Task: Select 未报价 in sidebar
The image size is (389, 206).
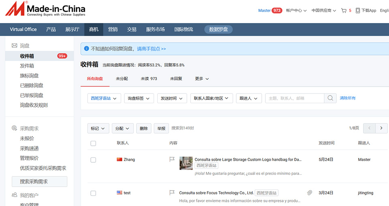Action: click(x=27, y=138)
